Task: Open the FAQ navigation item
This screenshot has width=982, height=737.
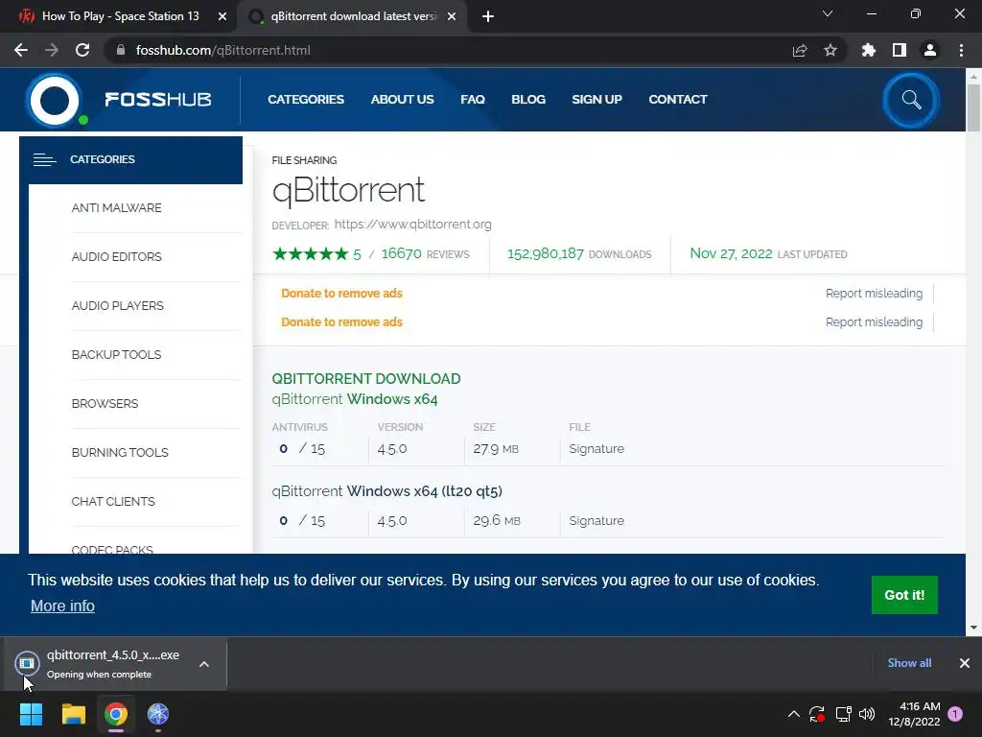Action: click(x=473, y=100)
